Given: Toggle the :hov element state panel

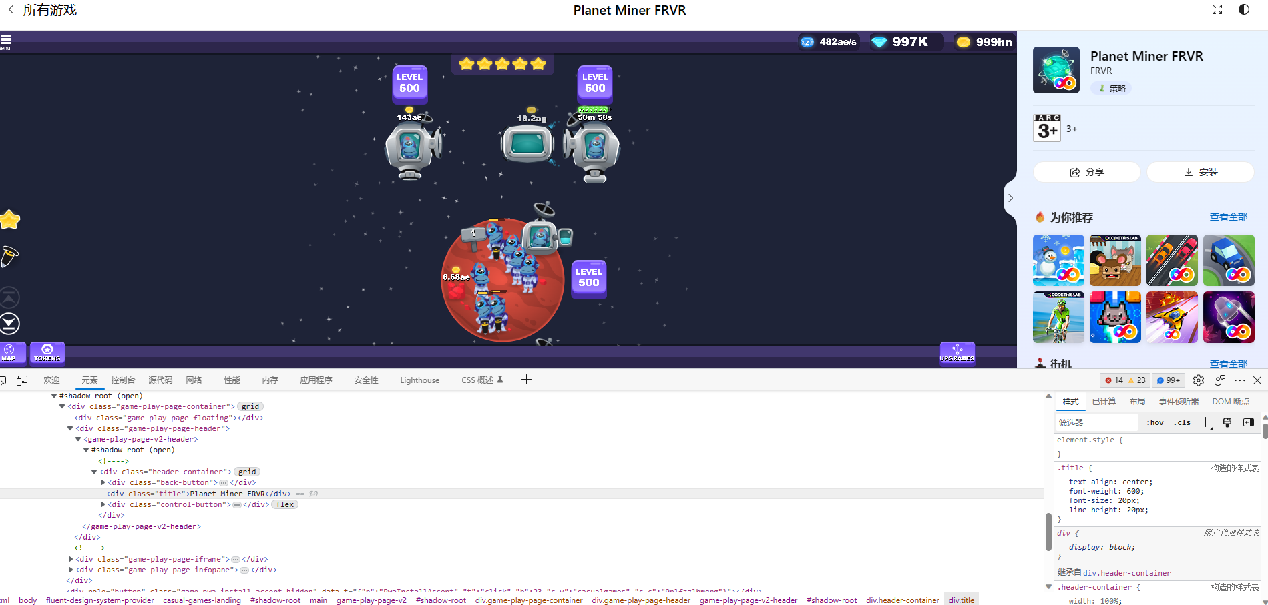Looking at the screenshot, I should click(x=1155, y=422).
